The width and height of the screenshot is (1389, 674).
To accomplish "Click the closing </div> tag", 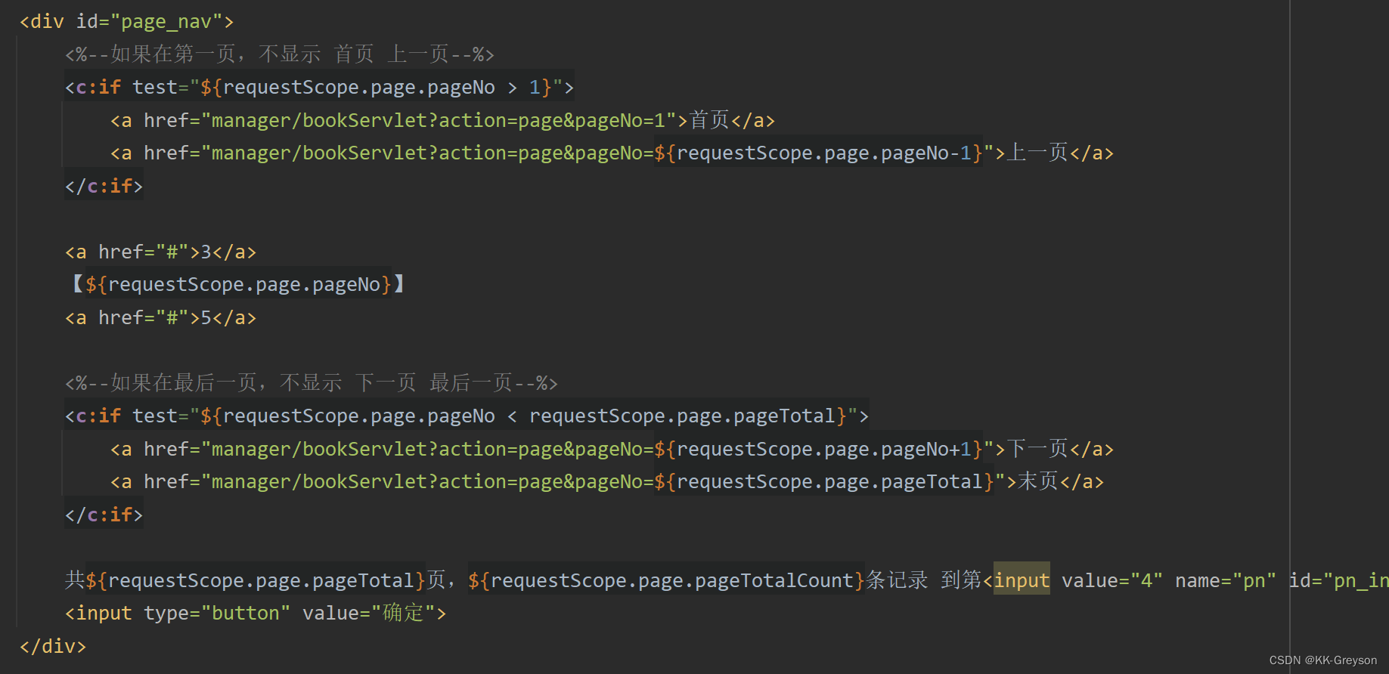I will coord(53,646).
